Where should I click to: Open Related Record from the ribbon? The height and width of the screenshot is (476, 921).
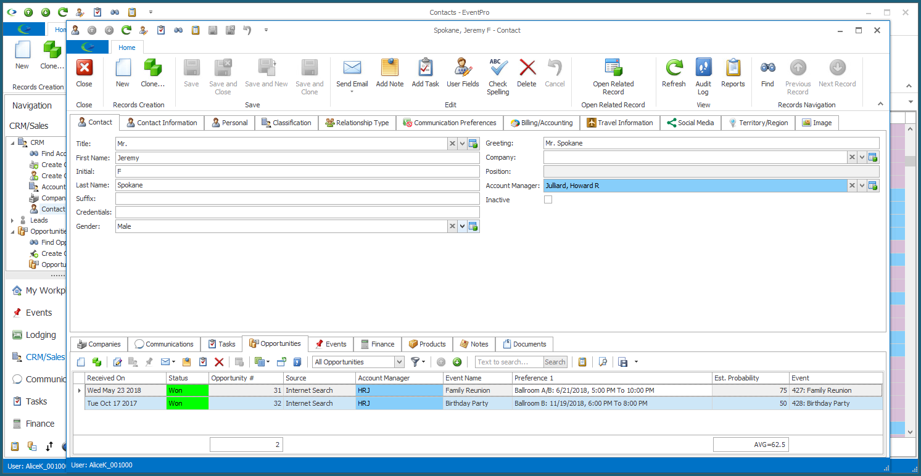tap(613, 77)
